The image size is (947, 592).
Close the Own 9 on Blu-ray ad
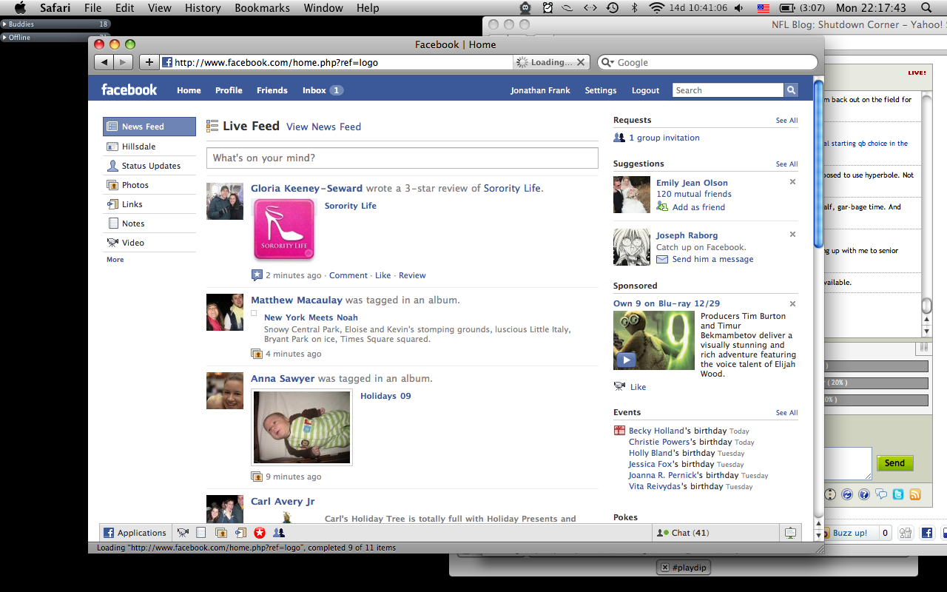(x=792, y=303)
